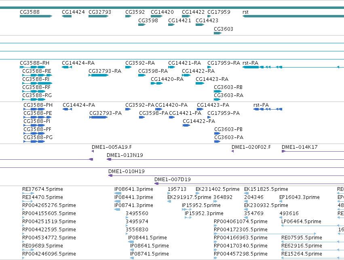Click EST EP16043.3prime
Image resolution: width=344 pixels, height=260 pixels.
click(299, 197)
